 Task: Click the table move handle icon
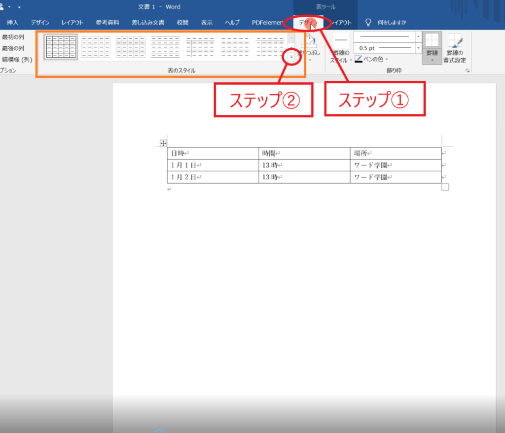click(x=163, y=143)
